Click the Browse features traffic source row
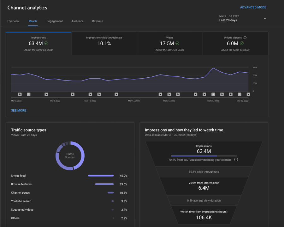Image resolution: width=284 pixels, height=227 pixels. [69, 184]
